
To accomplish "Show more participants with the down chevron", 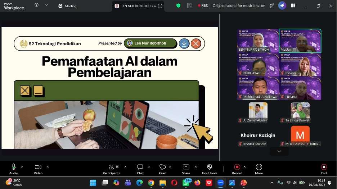I will (279, 152).
